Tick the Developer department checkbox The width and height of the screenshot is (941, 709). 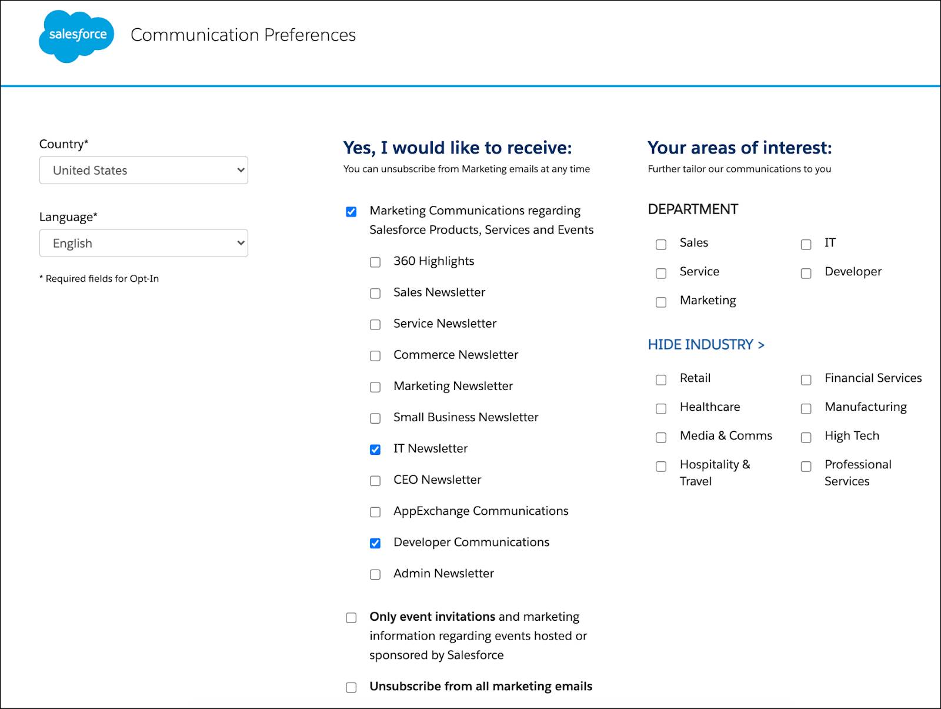coord(806,274)
